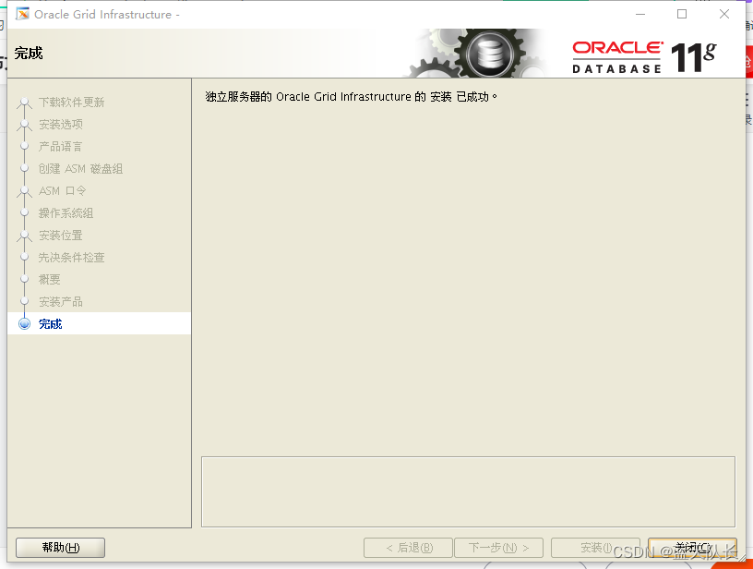Select the 操作系统组 step
The image size is (753, 569).
point(66,212)
